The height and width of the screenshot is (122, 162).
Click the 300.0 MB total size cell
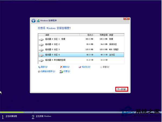89,39
